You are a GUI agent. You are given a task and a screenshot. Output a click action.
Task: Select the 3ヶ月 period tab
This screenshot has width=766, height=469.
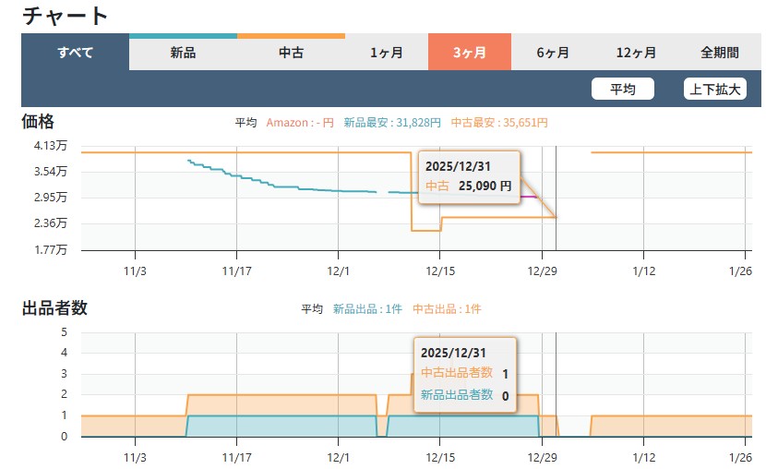point(469,53)
